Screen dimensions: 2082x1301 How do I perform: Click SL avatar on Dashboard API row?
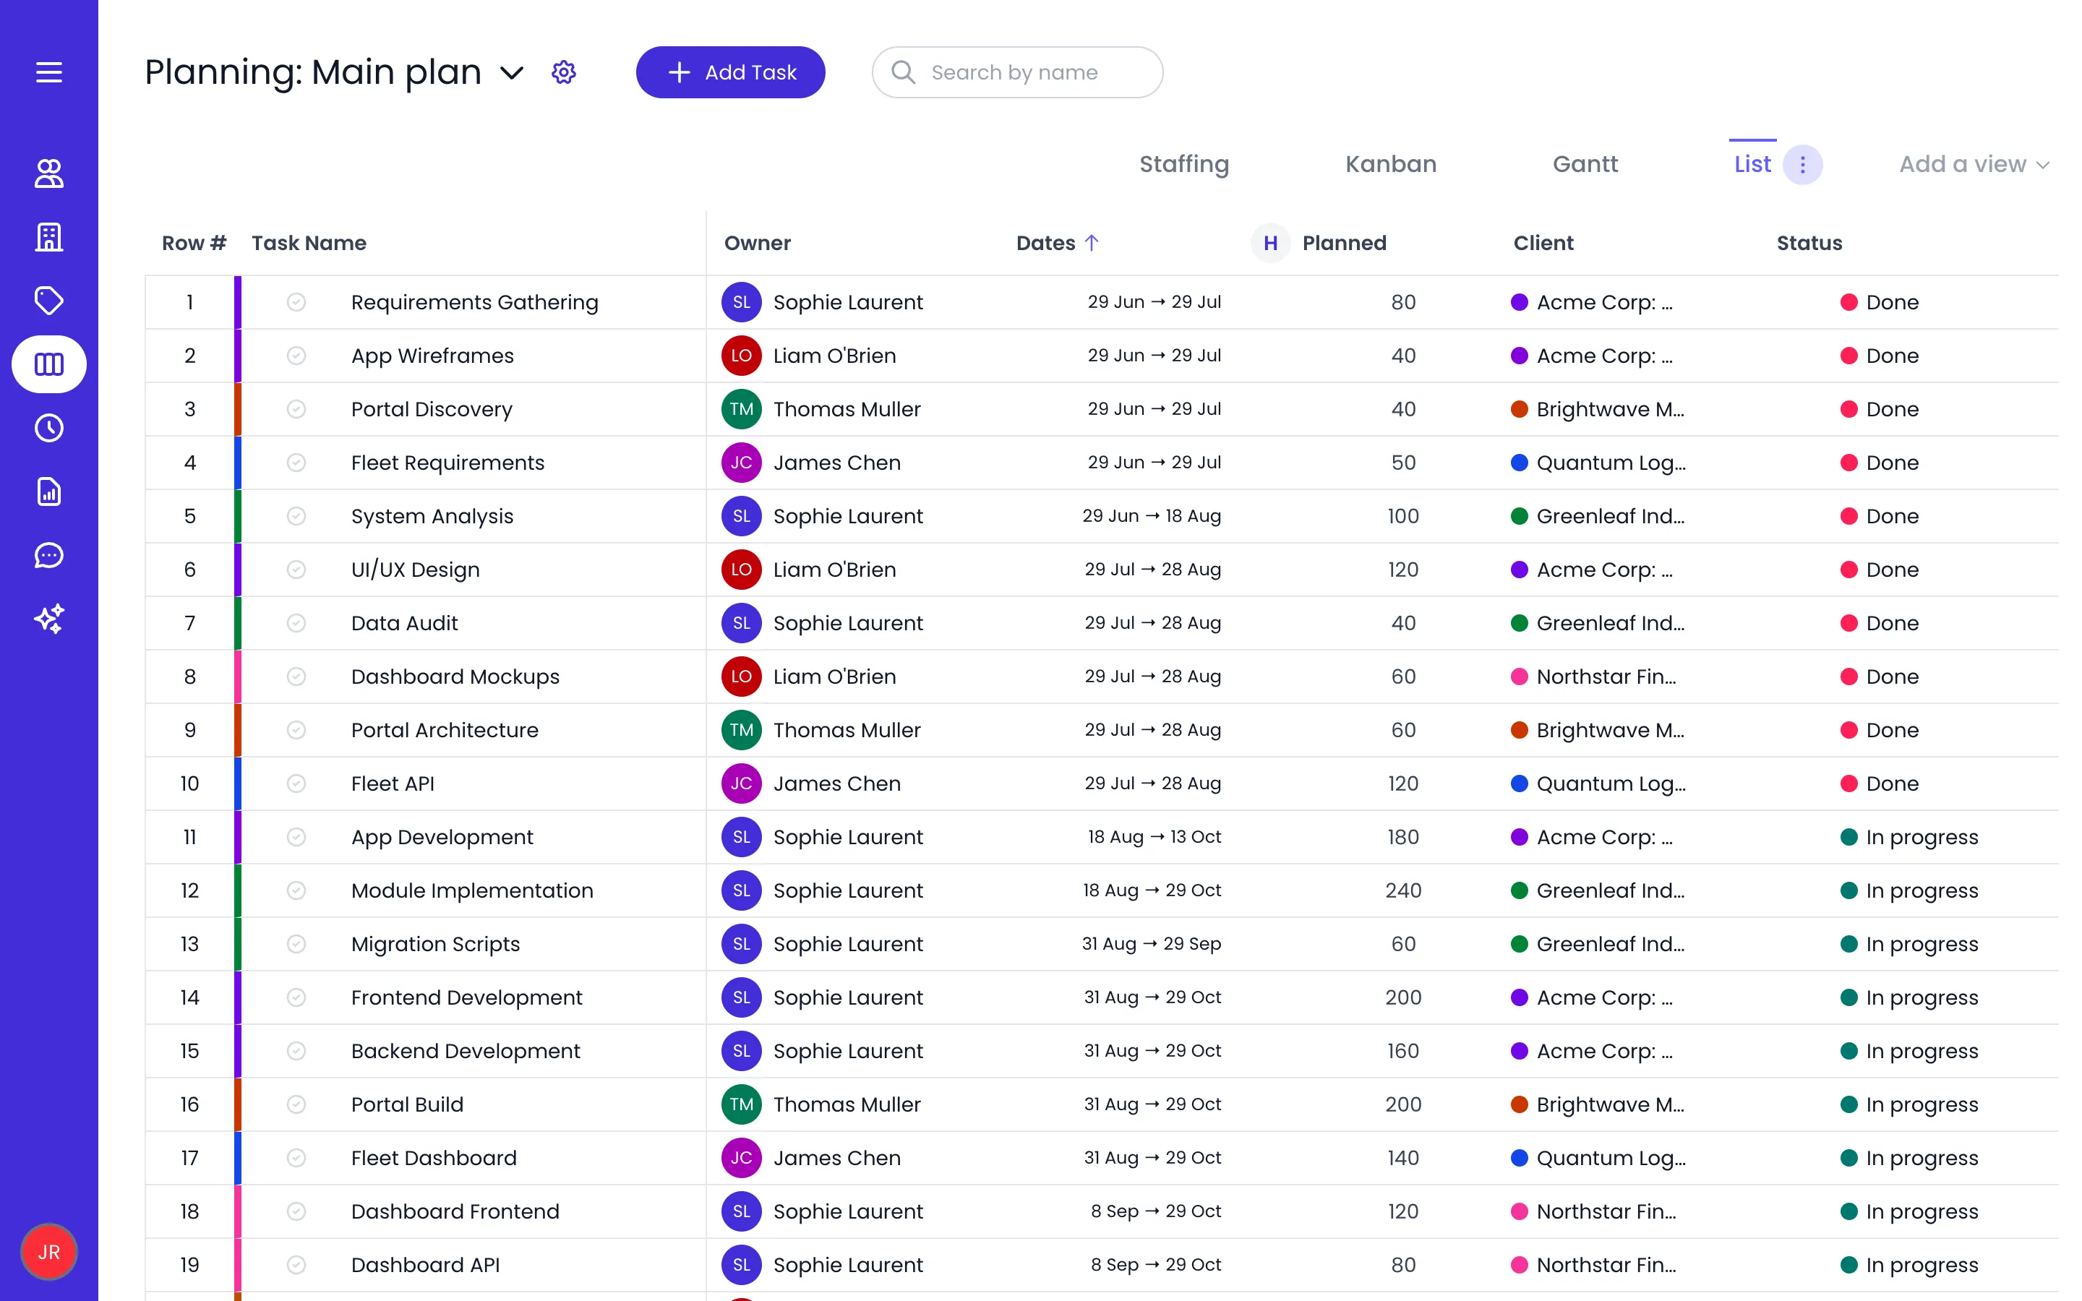742,1265
